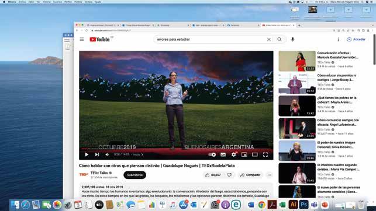Enter fullscreen on the video player
This screenshot has width=376, height=211.
coord(265,154)
